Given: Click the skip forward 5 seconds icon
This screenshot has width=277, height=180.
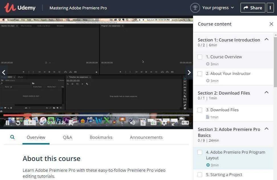Looking at the screenshot, I should pyautogui.click(x=42, y=123).
